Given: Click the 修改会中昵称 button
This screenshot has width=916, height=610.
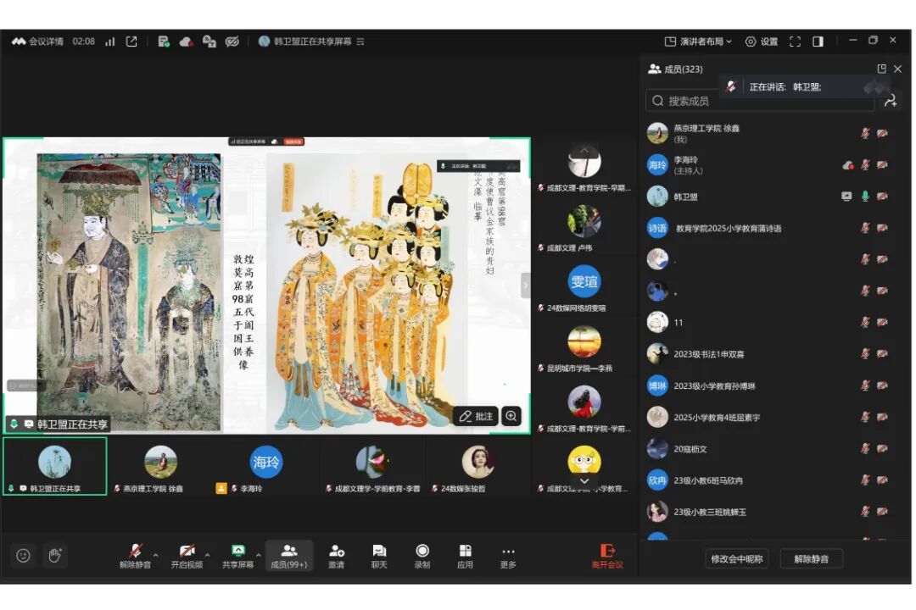Looking at the screenshot, I should click(x=737, y=558).
